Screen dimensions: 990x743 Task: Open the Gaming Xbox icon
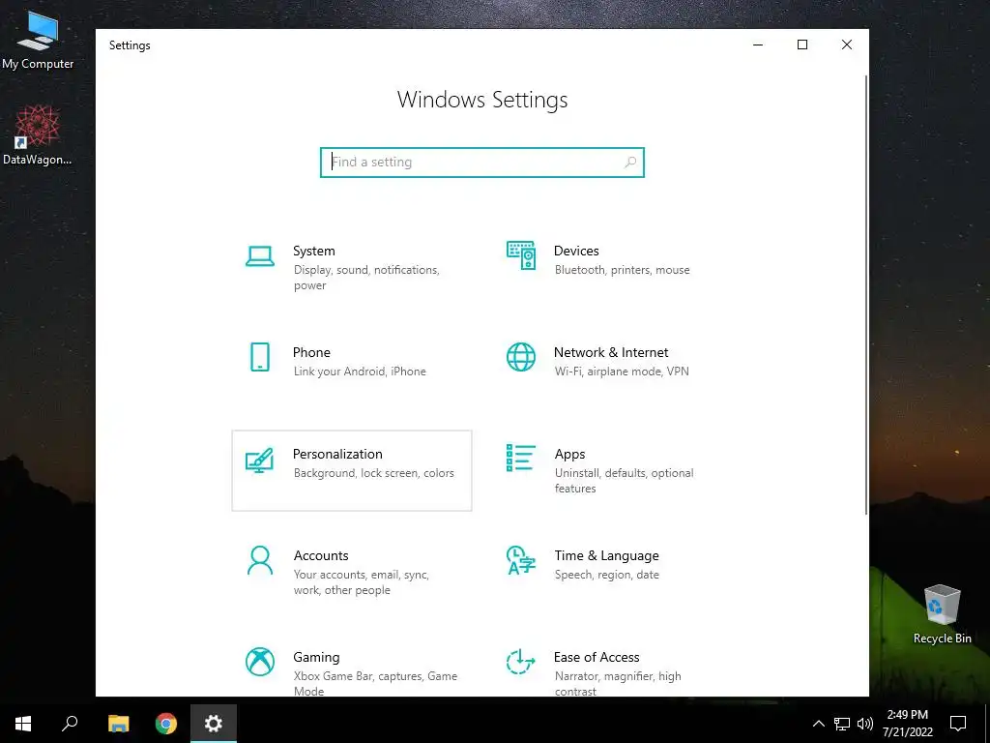(259, 662)
